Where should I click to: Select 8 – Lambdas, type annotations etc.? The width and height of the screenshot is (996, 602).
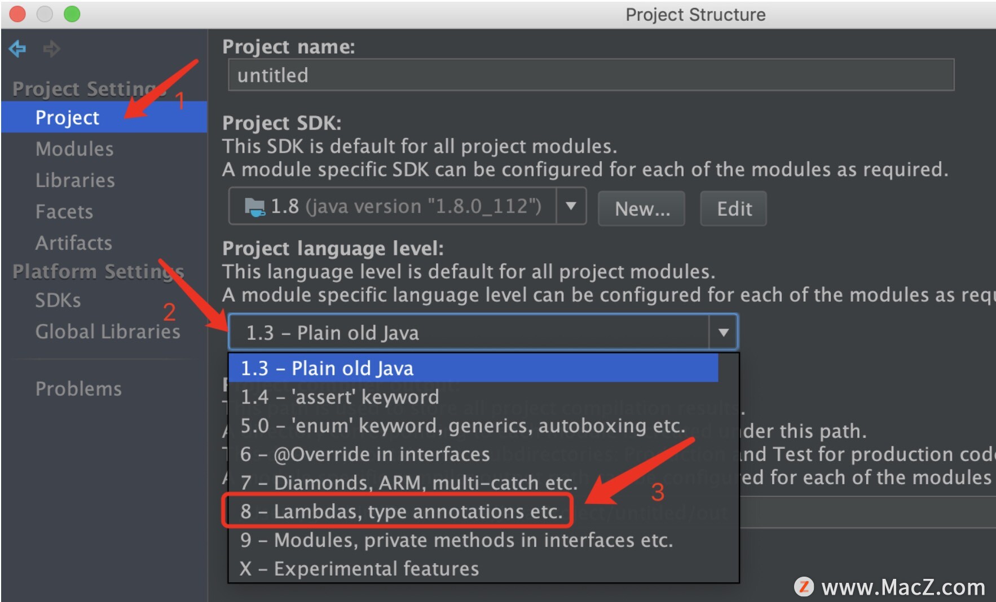[x=402, y=511]
